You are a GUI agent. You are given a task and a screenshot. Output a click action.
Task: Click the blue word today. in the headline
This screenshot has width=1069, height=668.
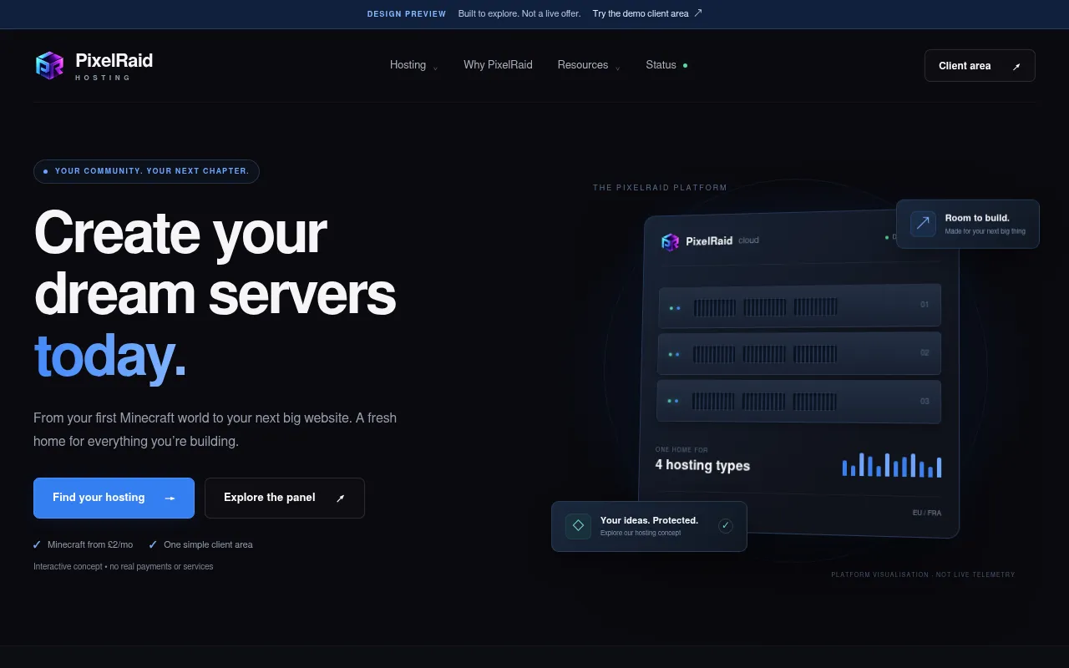click(x=110, y=356)
